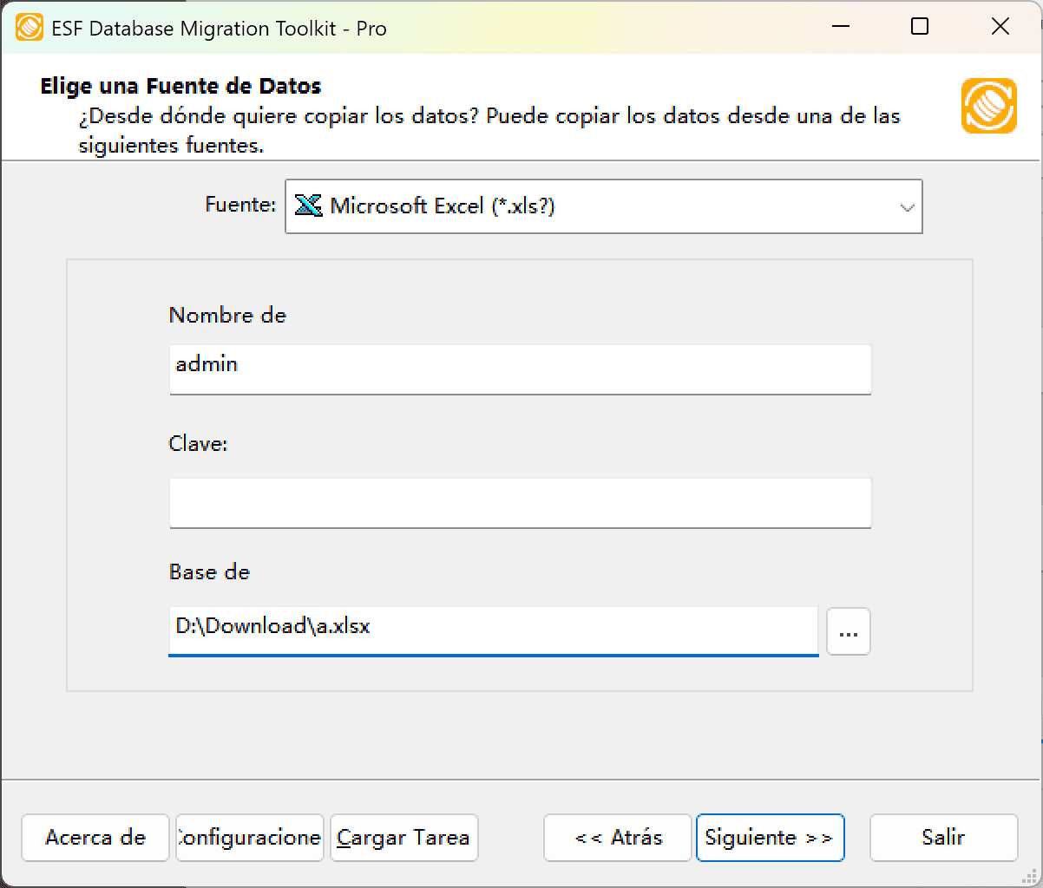Viewport: 1043px width, 888px height.
Task: Open Configuraciones settings
Action: pyautogui.click(x=249, y=838)
